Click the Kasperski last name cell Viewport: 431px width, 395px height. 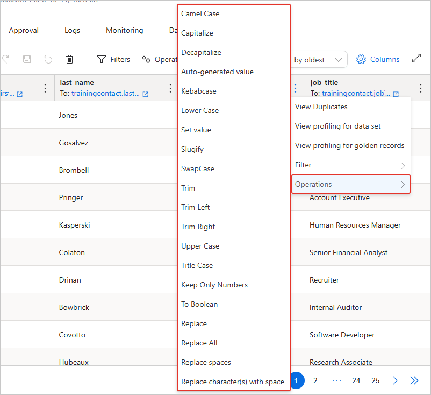point(116,225)
